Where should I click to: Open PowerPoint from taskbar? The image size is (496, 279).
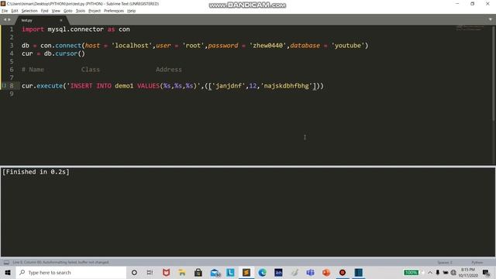pyautogui.click(x=326, y=272)
